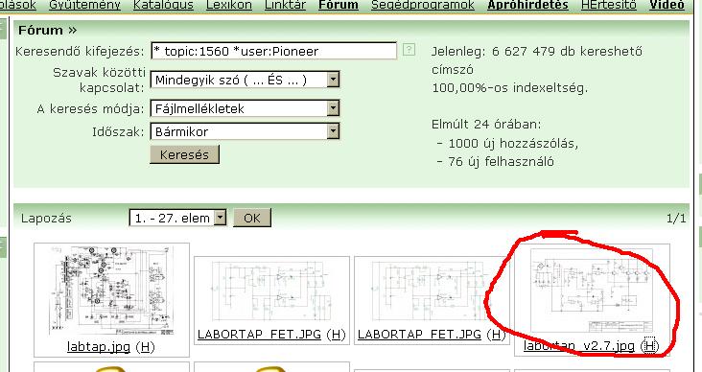This screenshot has height=372, width=702.
Task: Open the Apróhirdetés menu item
Action: 527,5
